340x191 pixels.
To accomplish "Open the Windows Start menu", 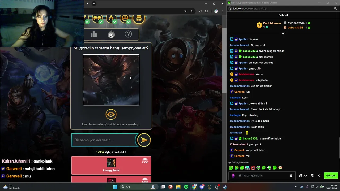I will tap(115, 187).
